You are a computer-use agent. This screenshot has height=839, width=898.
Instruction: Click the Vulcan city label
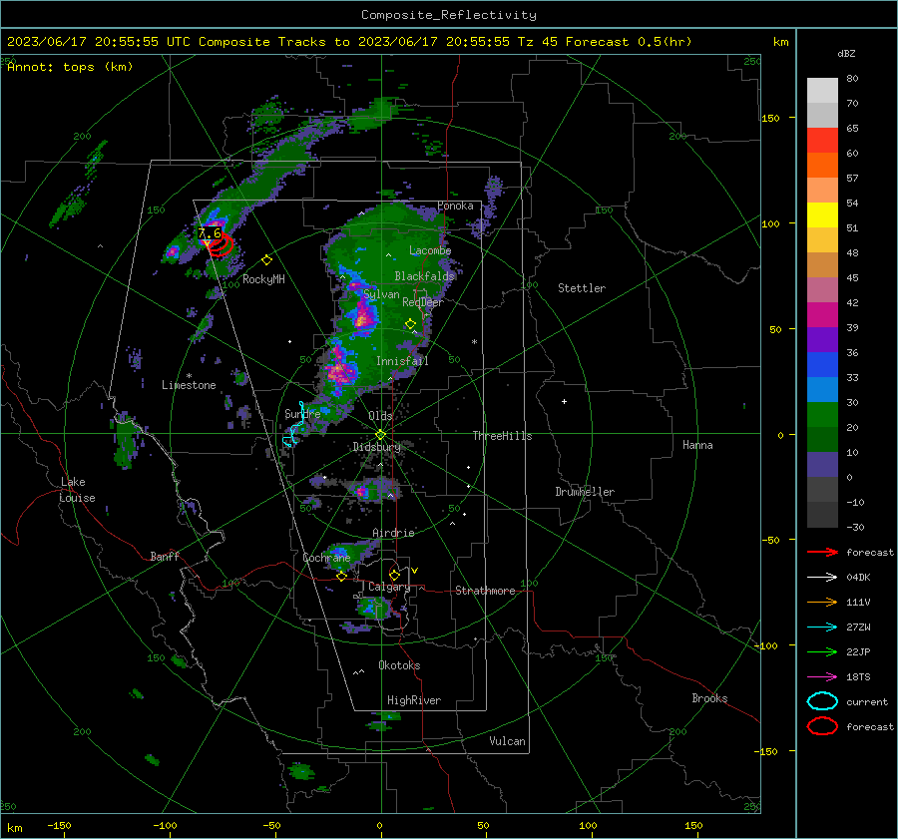507,741
